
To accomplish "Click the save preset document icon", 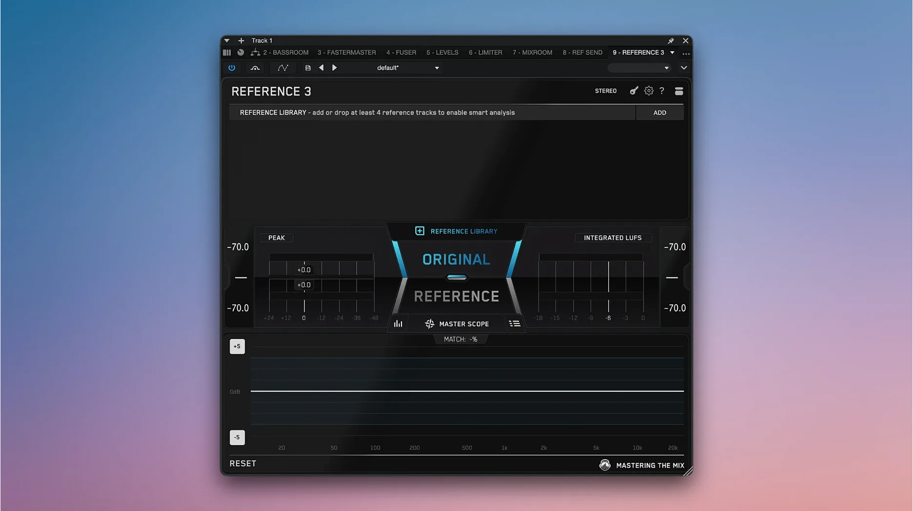I will [308, 68].
